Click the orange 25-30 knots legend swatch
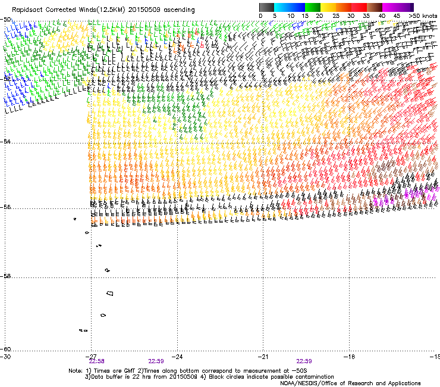The width and height of the screenshot is (440, 387). click(344, 7)
